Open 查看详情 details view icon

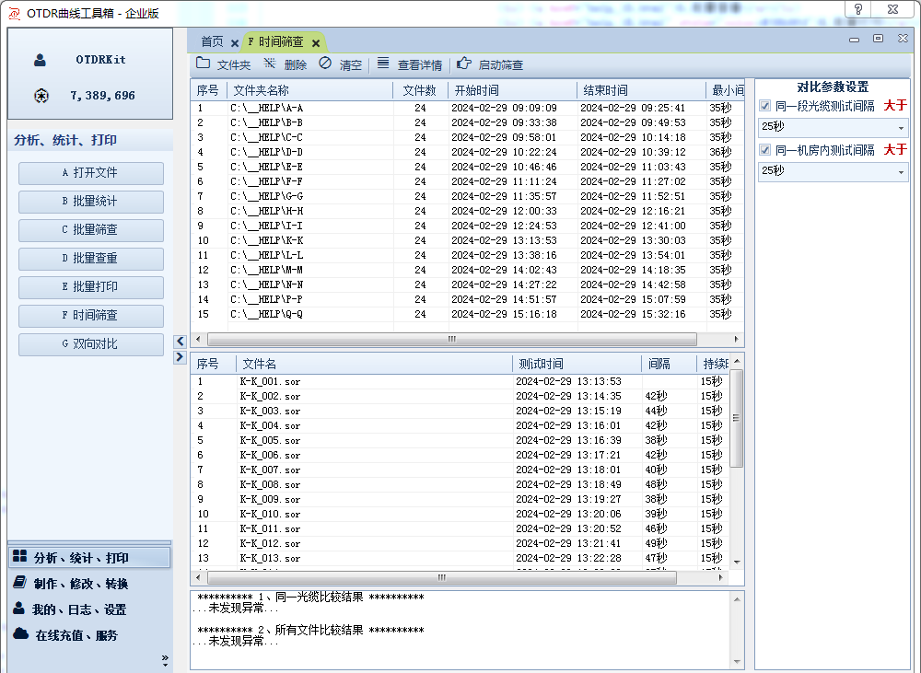coord(383,64)
